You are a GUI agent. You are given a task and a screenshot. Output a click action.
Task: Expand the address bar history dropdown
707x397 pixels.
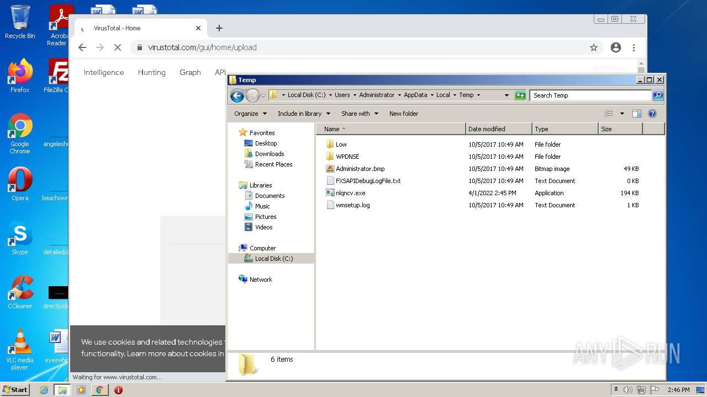coord(506,95)
